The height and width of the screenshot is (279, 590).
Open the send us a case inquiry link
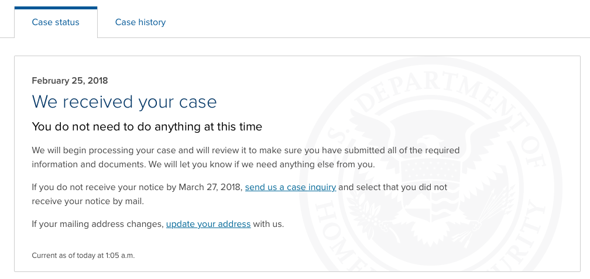pos(290,187)
